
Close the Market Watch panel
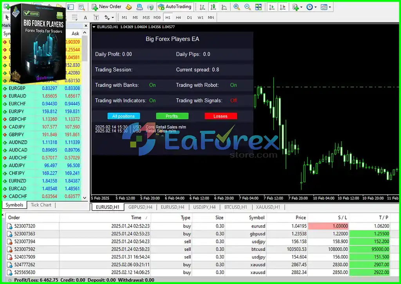pos(86,25)
